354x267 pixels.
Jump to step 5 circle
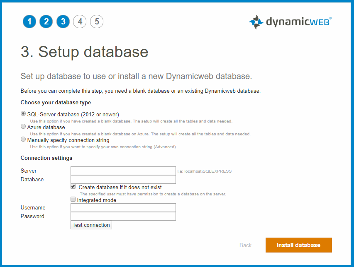click(x=97, y=22)
